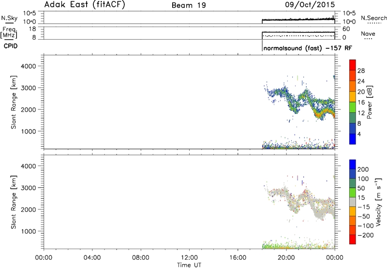387x268 pixels.
Task: Click the '60' Nave axis value
Action: click(x=346, y=29)
